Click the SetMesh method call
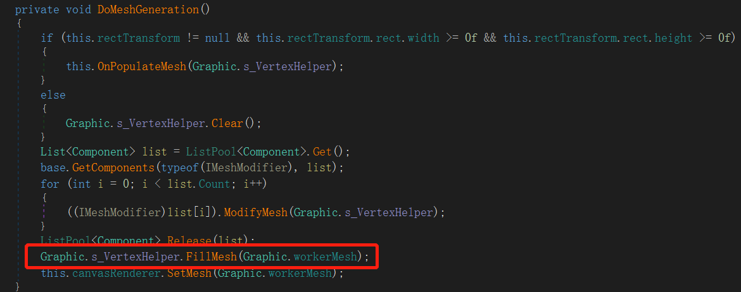The image size is (741, 292). tap(191, 274)
